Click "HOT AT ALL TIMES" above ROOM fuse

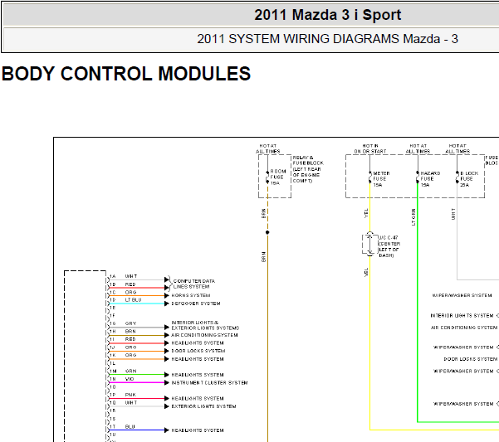point(268,148)
